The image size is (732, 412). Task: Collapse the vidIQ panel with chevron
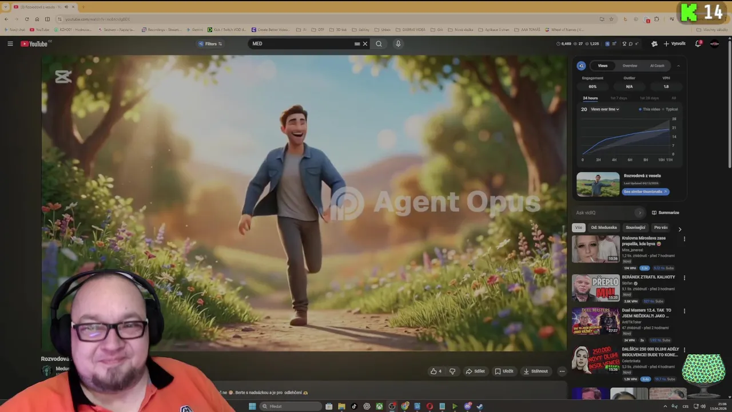[678, 66]
